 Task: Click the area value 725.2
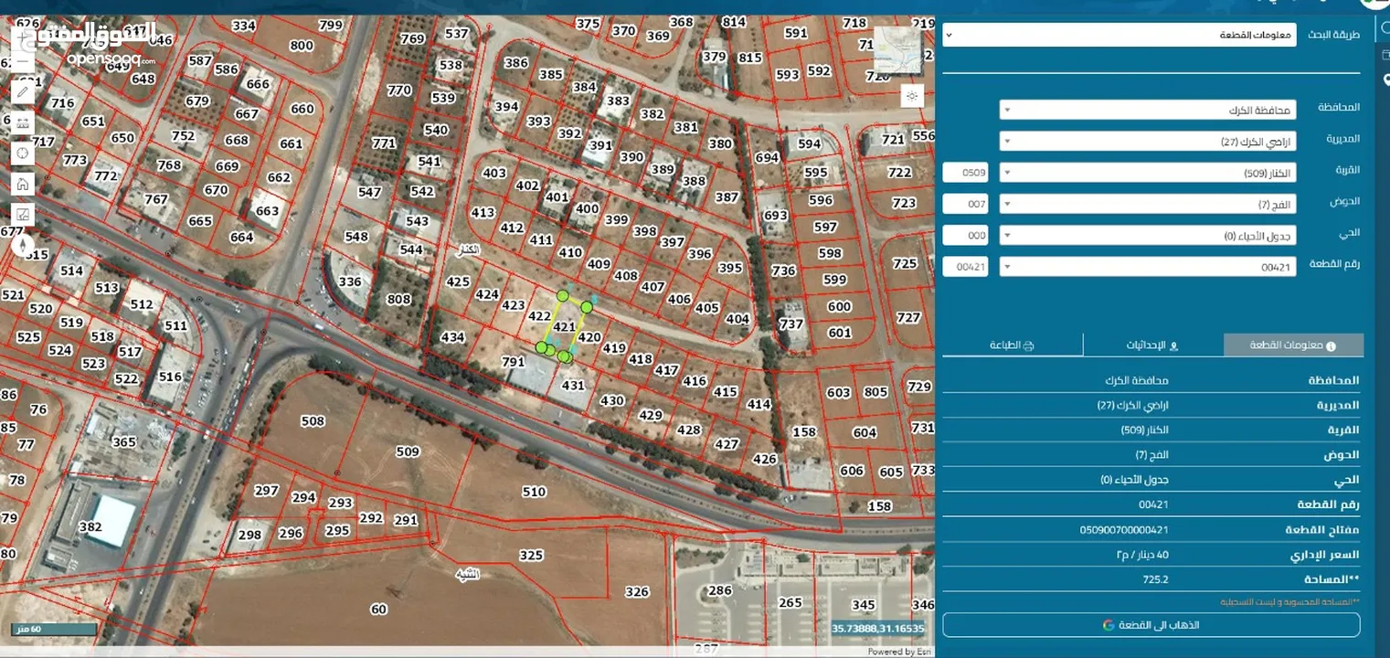(1155, 579)
